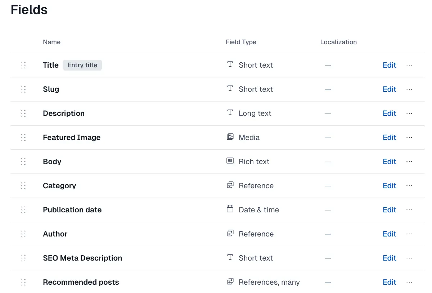Click the Entry title badge

coord(82,65)
